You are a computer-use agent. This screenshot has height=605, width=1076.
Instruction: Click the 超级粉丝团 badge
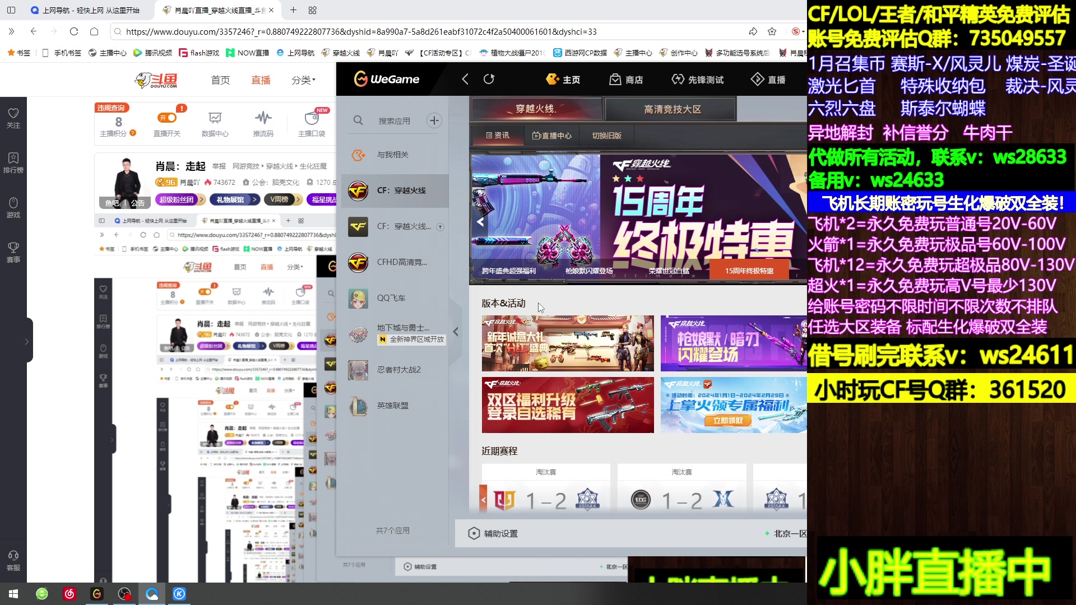pyautogui.click(x=179, y=199)
